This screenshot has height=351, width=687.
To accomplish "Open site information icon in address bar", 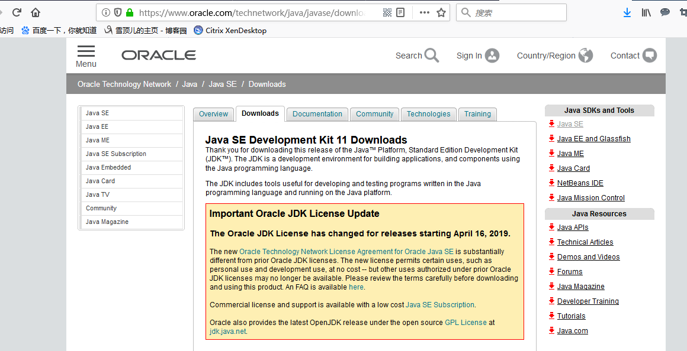I will click(105, 12).
